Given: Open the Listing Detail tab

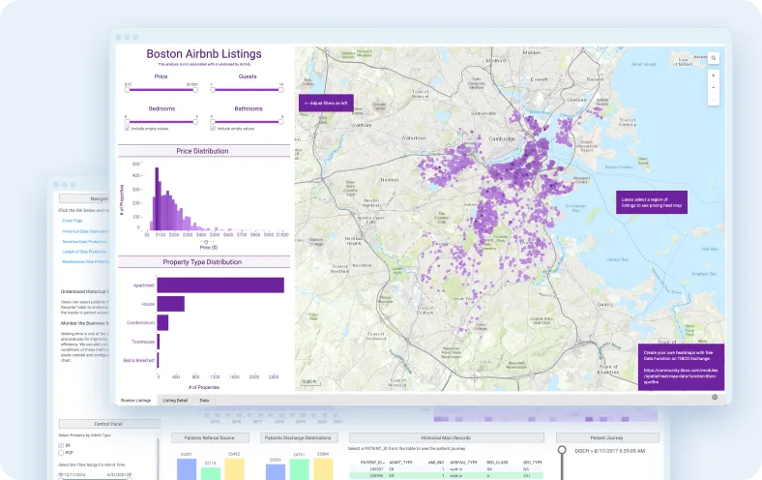Looking at the screenshot, I should (175, 401).
